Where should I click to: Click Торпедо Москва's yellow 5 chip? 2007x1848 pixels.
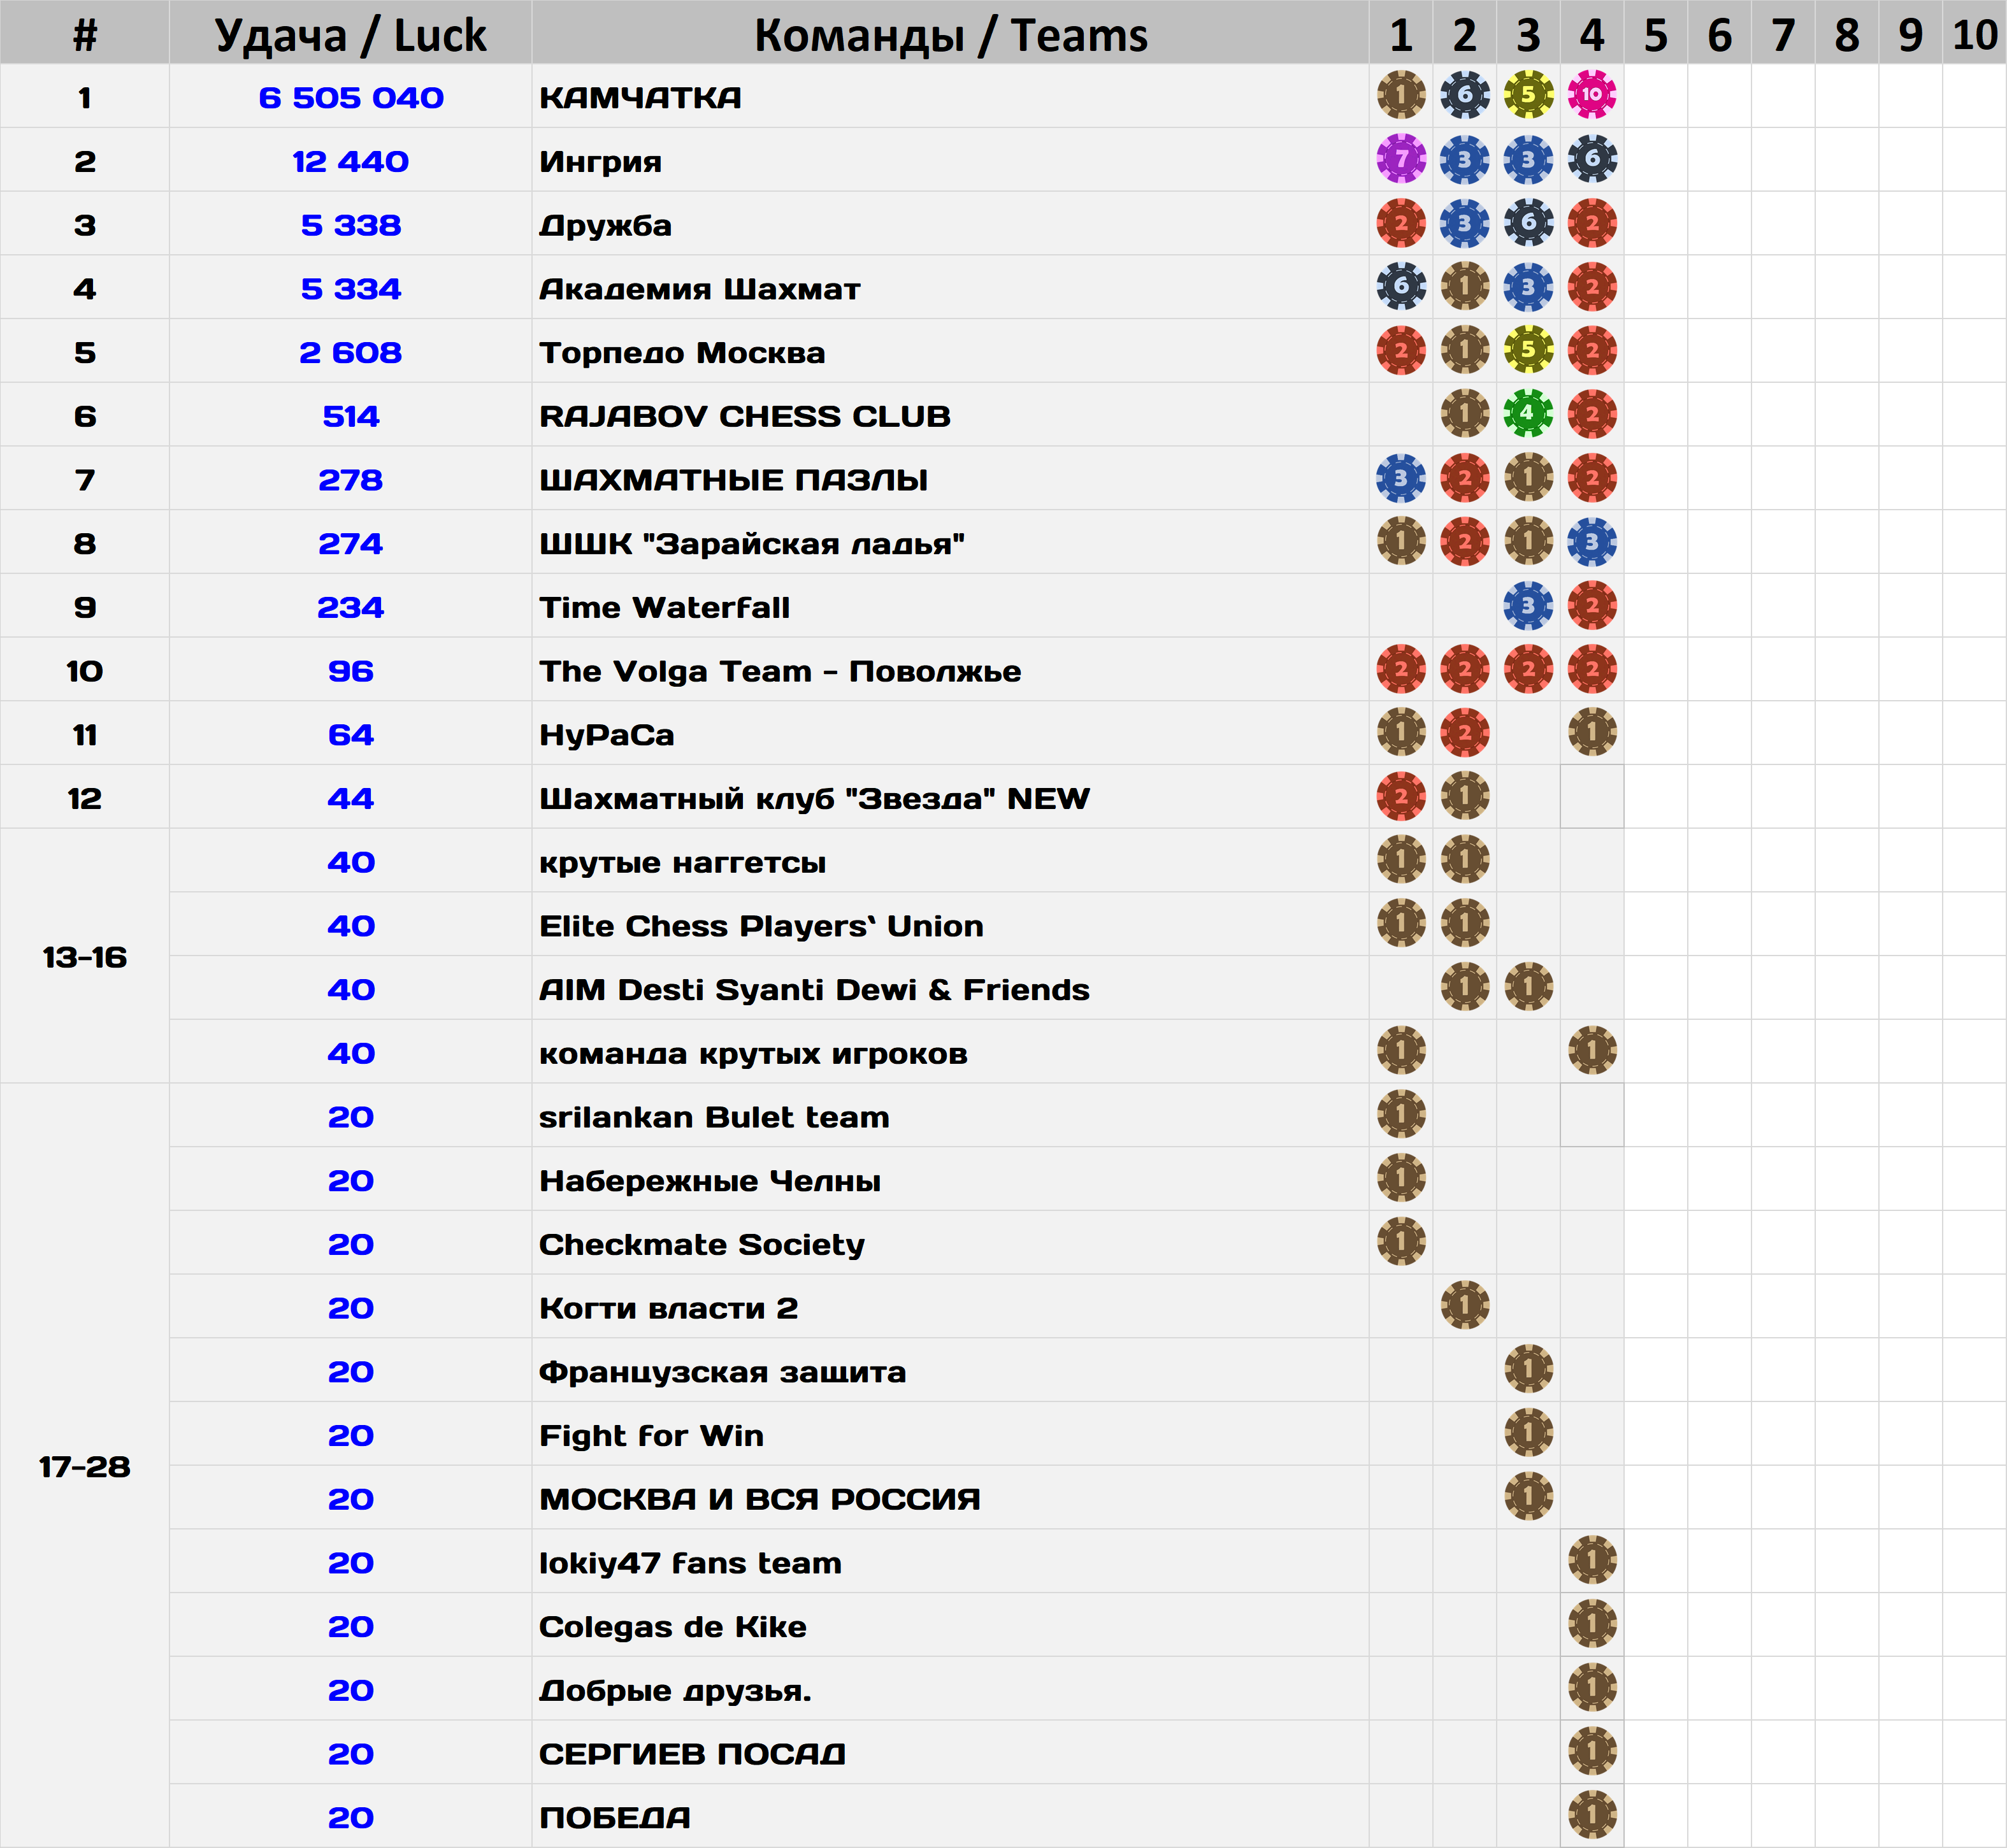click(x=1528, y=350)
